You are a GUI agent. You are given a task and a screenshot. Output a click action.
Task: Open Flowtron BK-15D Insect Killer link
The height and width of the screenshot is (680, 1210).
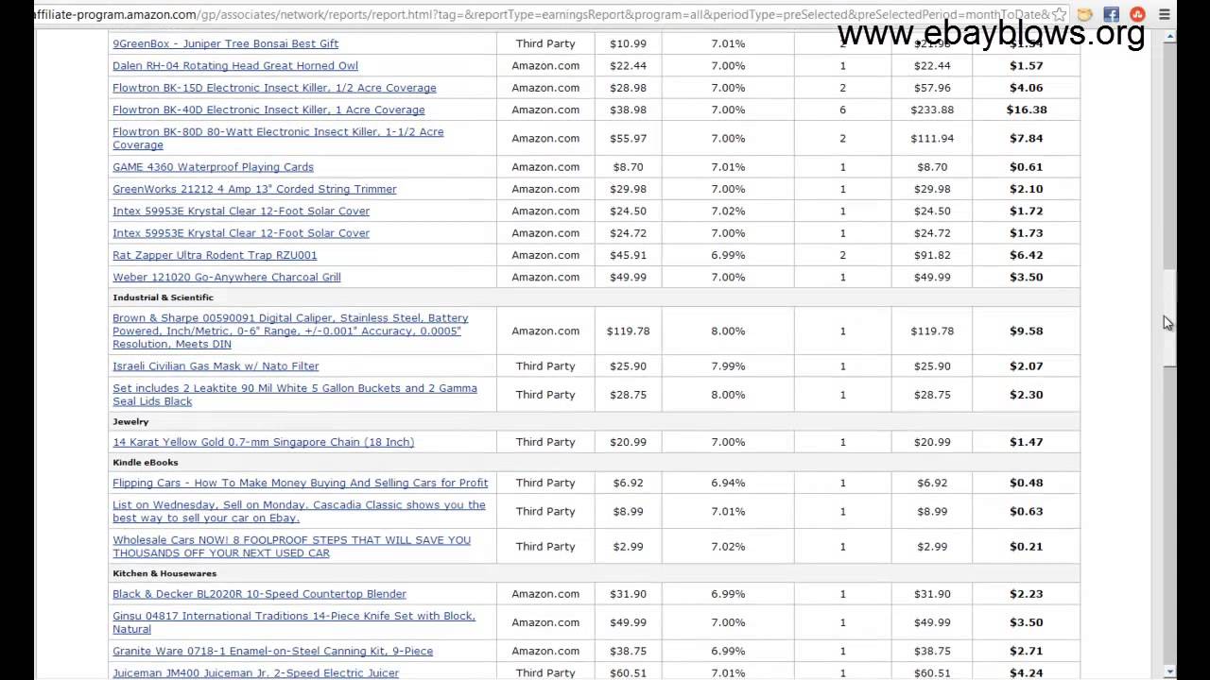pos(274,88)
